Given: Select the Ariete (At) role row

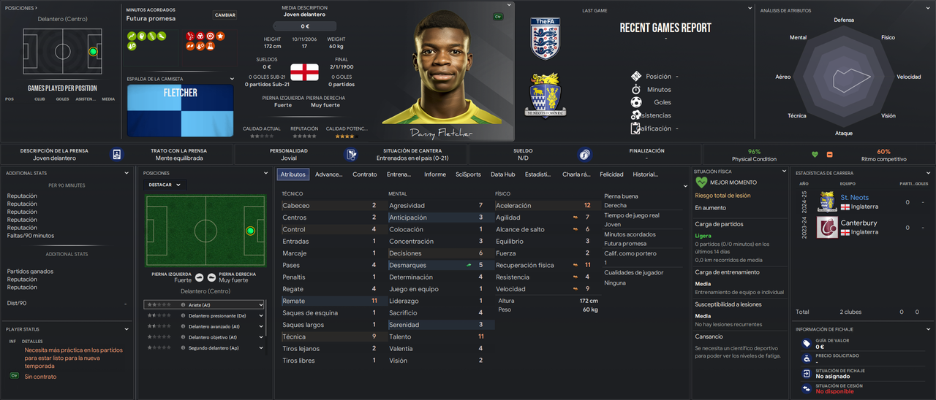Looking at the screenshot, I should 204,305.
